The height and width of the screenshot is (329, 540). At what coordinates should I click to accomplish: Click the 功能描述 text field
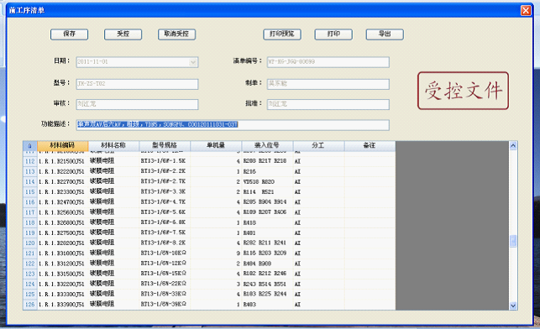233,125
